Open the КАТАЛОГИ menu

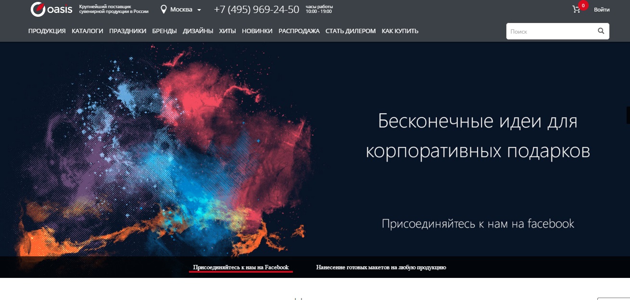pyautogui.click(x=88, y=31)
